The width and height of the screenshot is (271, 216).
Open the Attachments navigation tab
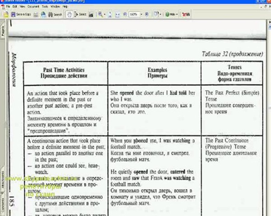[x=2, y=179]
